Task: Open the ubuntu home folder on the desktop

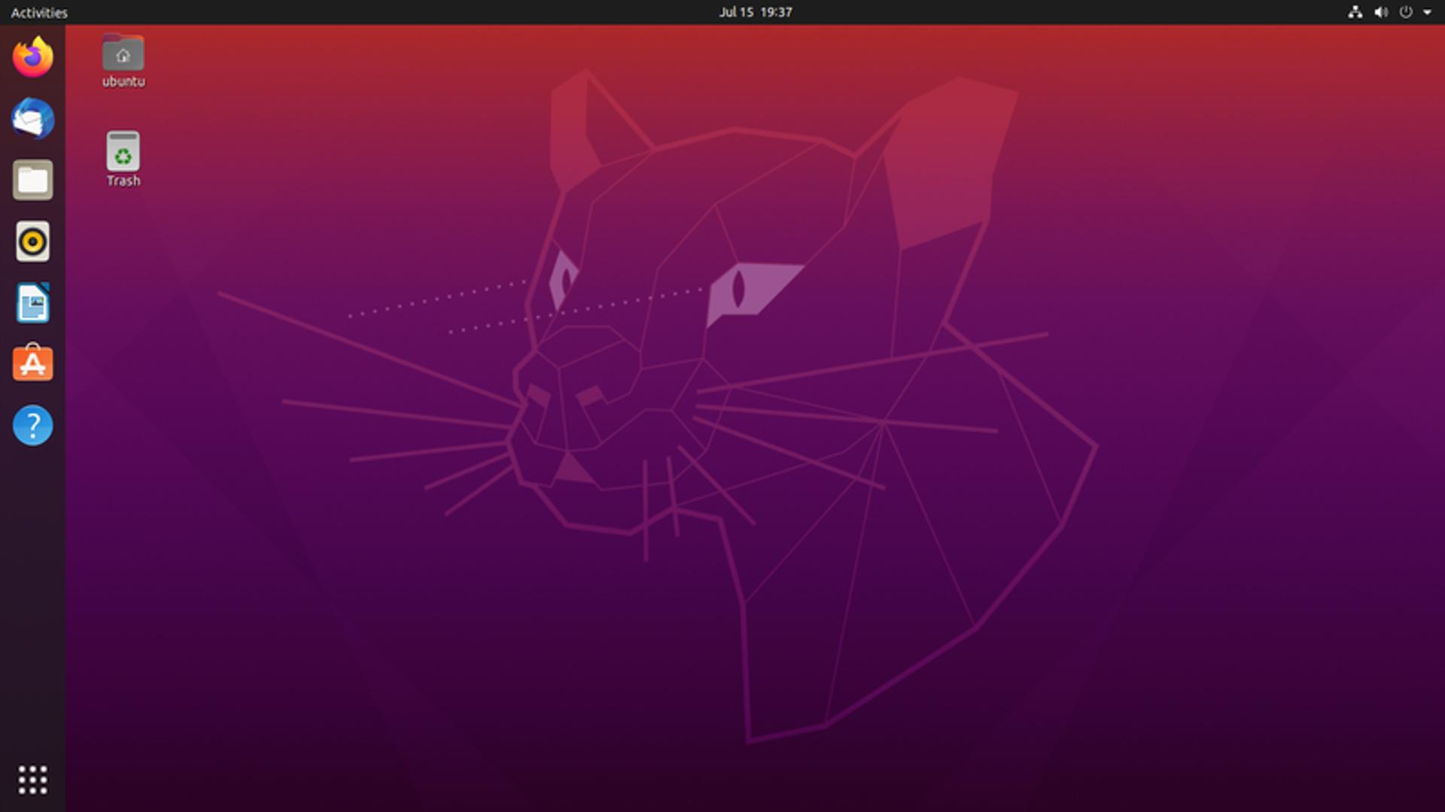Action: coord(123,53)
